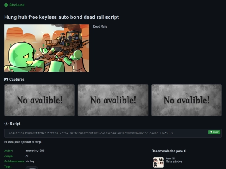
Task: Click the page title Hung hub free keyless
Action: (62, 17)
